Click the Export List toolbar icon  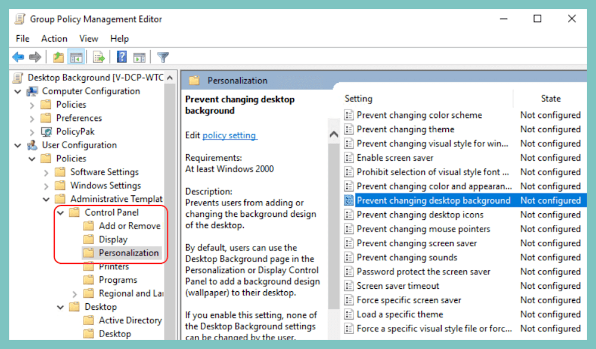pyautogui.click(x=98, y=57)
